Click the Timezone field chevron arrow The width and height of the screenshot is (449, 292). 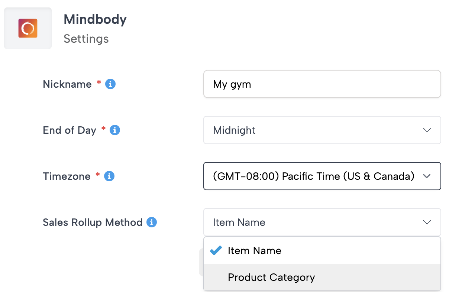tap(427, 176)
